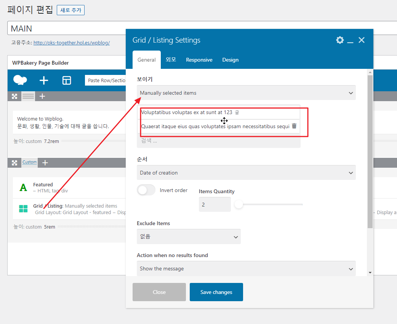Viewport: 397px width, 324px height.
Task: Open the Exclude Items dropdown
Action: point(189,237)
